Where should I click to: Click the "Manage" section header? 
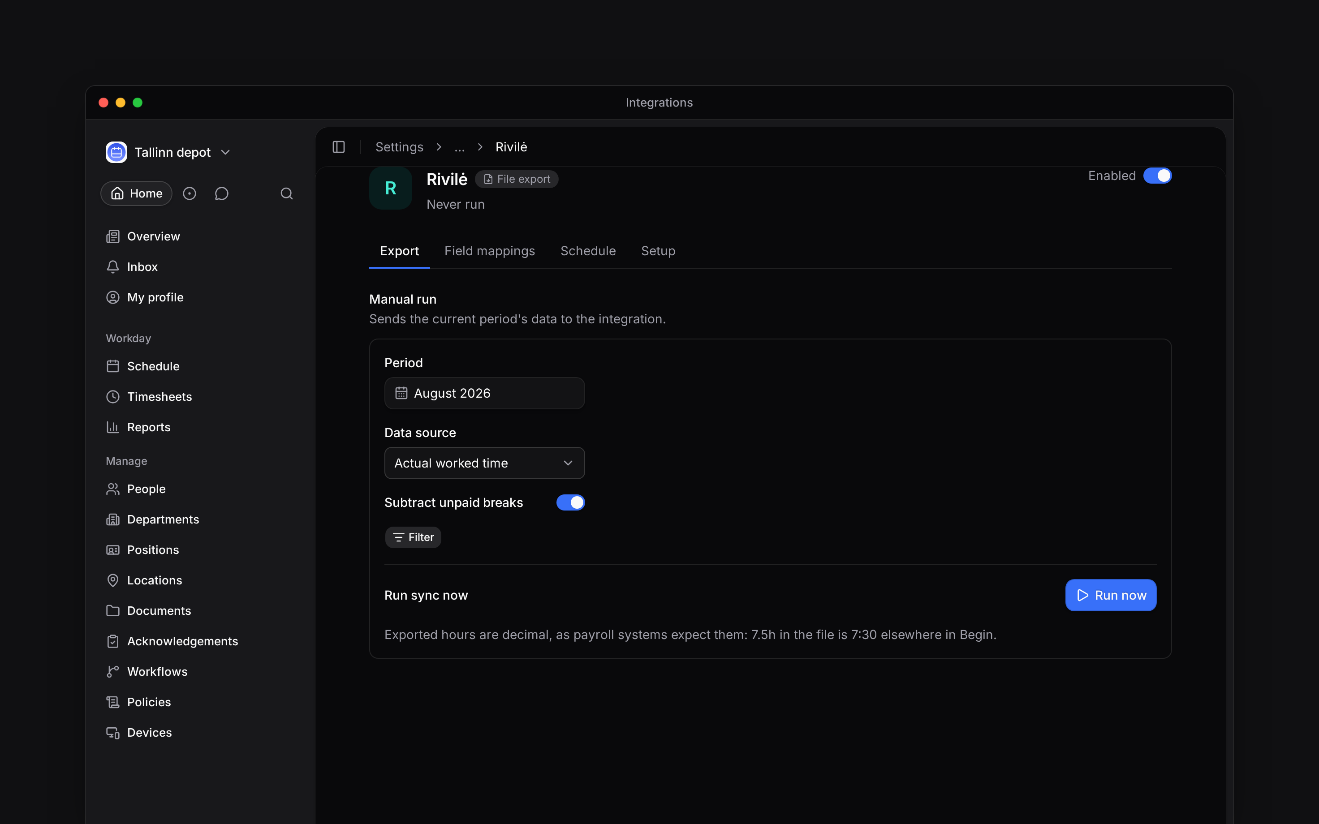[x=126, y=461]
